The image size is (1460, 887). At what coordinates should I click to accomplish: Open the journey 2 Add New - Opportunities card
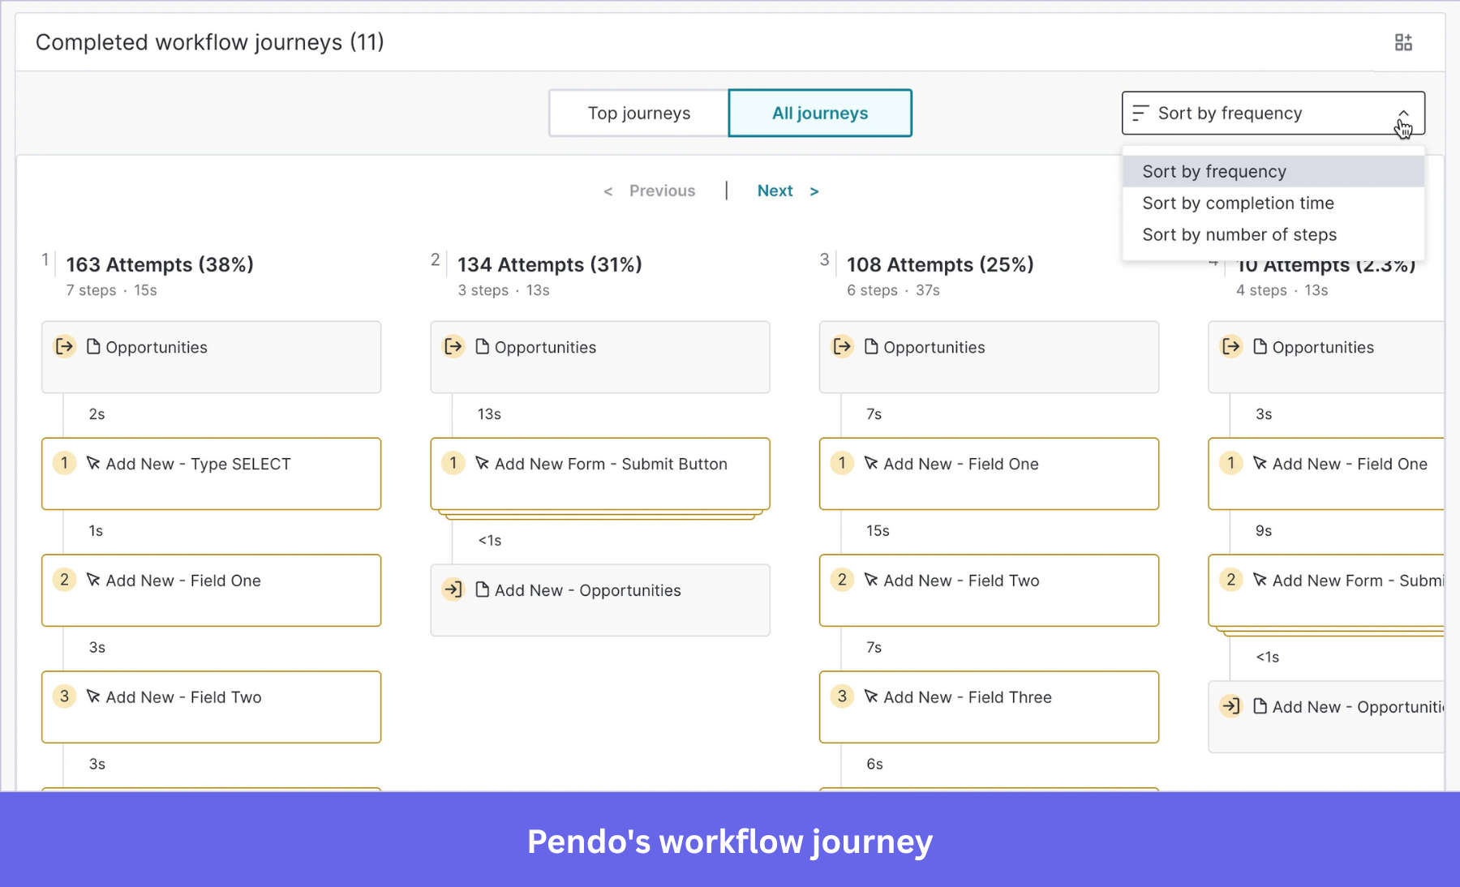pyautogui.click(x=600, y=601)
